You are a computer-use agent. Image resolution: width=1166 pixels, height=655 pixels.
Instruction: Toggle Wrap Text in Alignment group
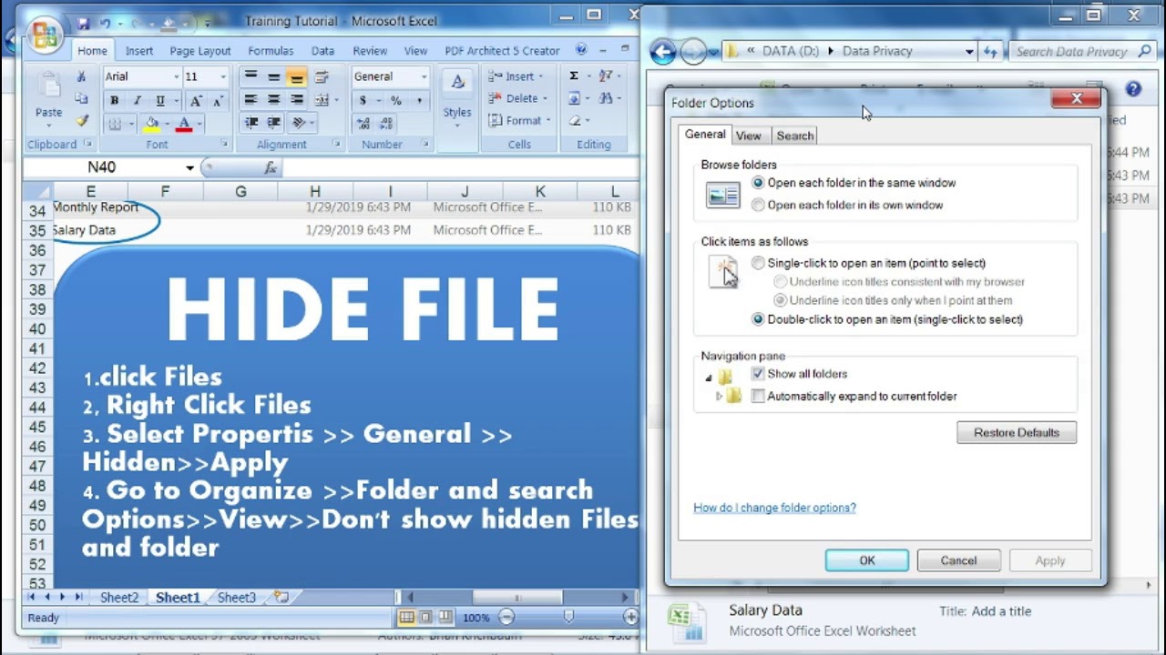point(321,77)
